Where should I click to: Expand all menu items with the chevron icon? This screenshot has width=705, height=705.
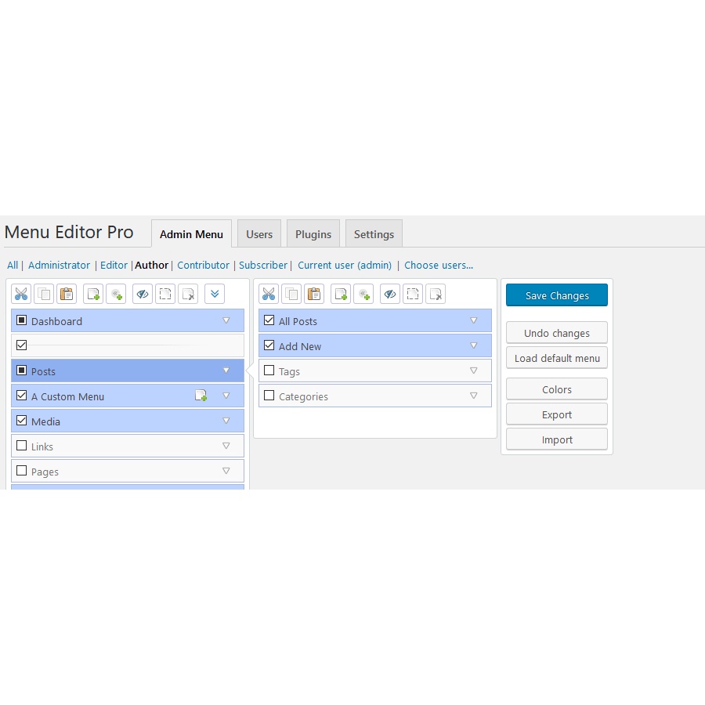[x=214, y=294]
